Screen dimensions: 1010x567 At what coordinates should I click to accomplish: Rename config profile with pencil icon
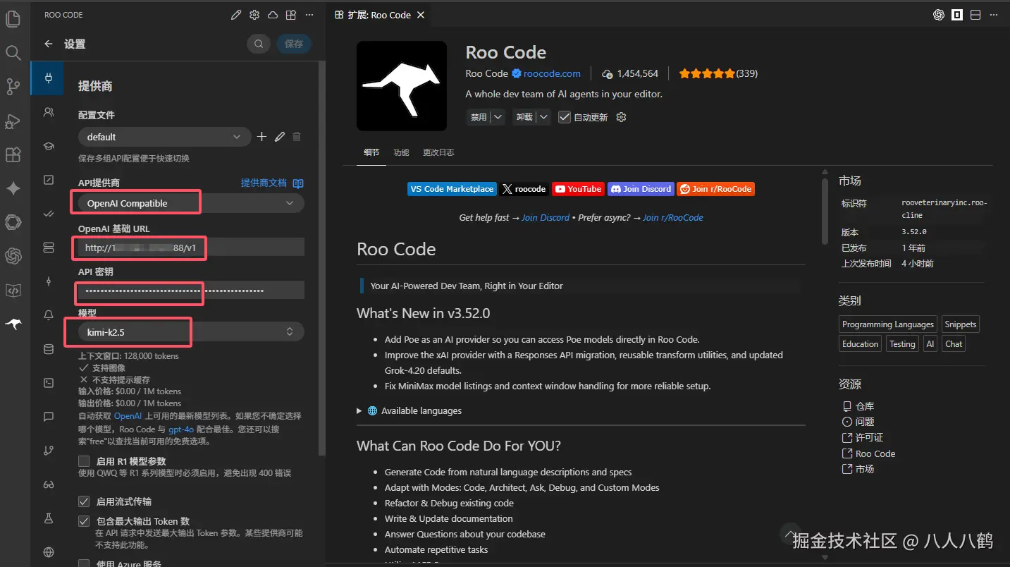[x=280, y=137]
